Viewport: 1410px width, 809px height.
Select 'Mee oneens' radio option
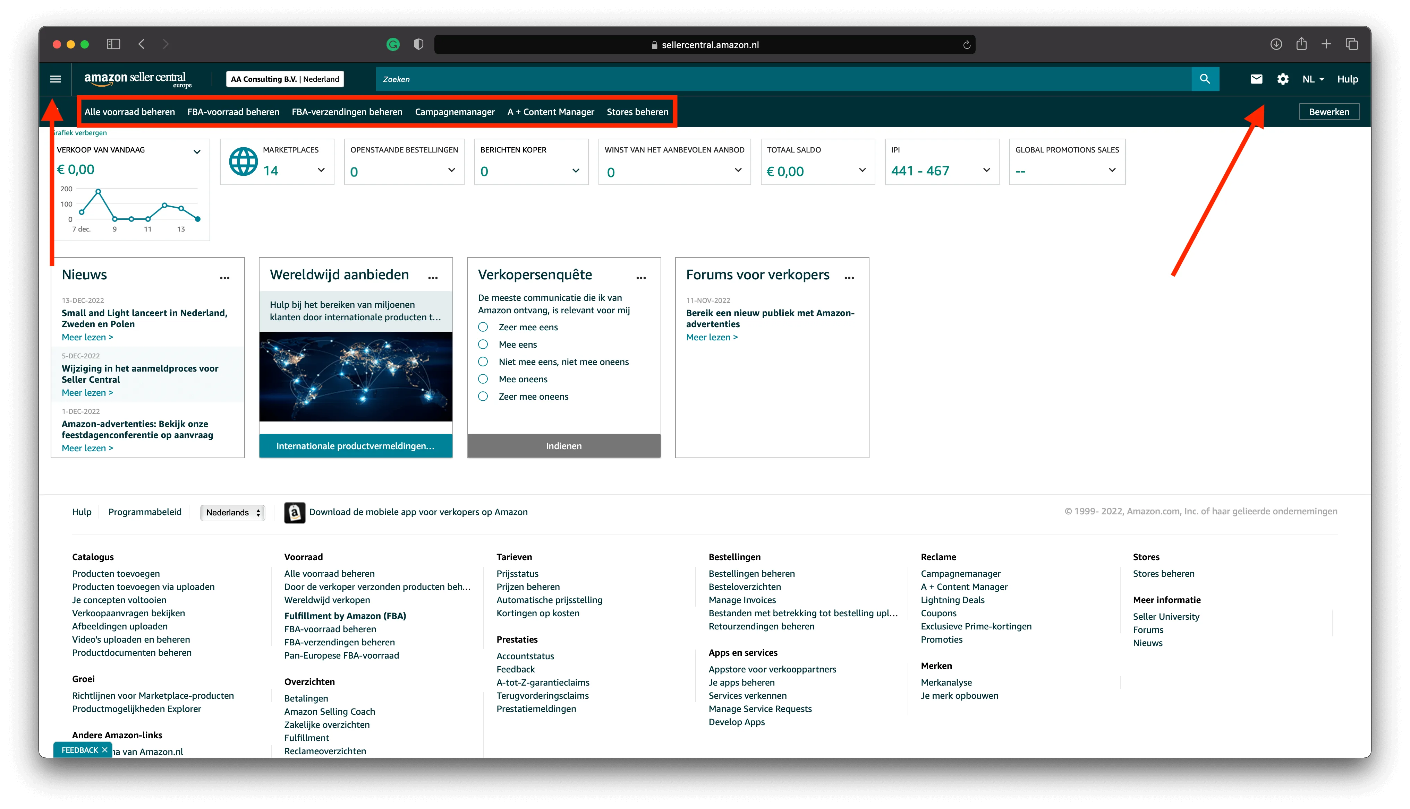click(483, 379)
